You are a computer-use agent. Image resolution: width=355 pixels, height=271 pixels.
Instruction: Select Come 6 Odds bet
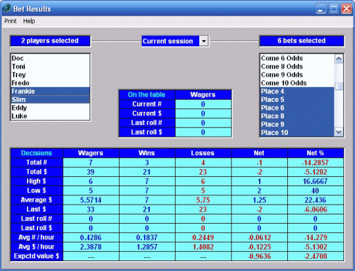tap(297, 59)
